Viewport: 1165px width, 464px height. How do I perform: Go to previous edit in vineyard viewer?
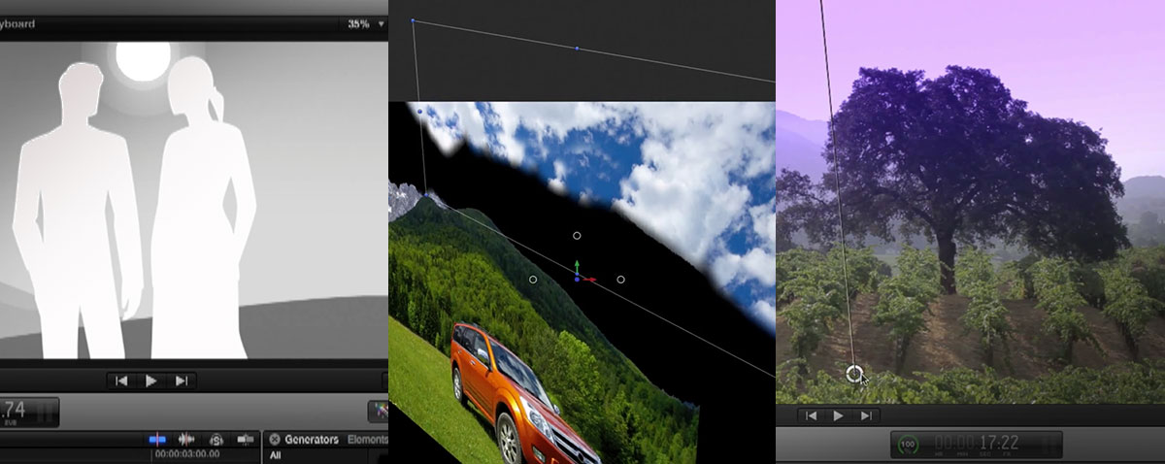[x=810, y=415]
